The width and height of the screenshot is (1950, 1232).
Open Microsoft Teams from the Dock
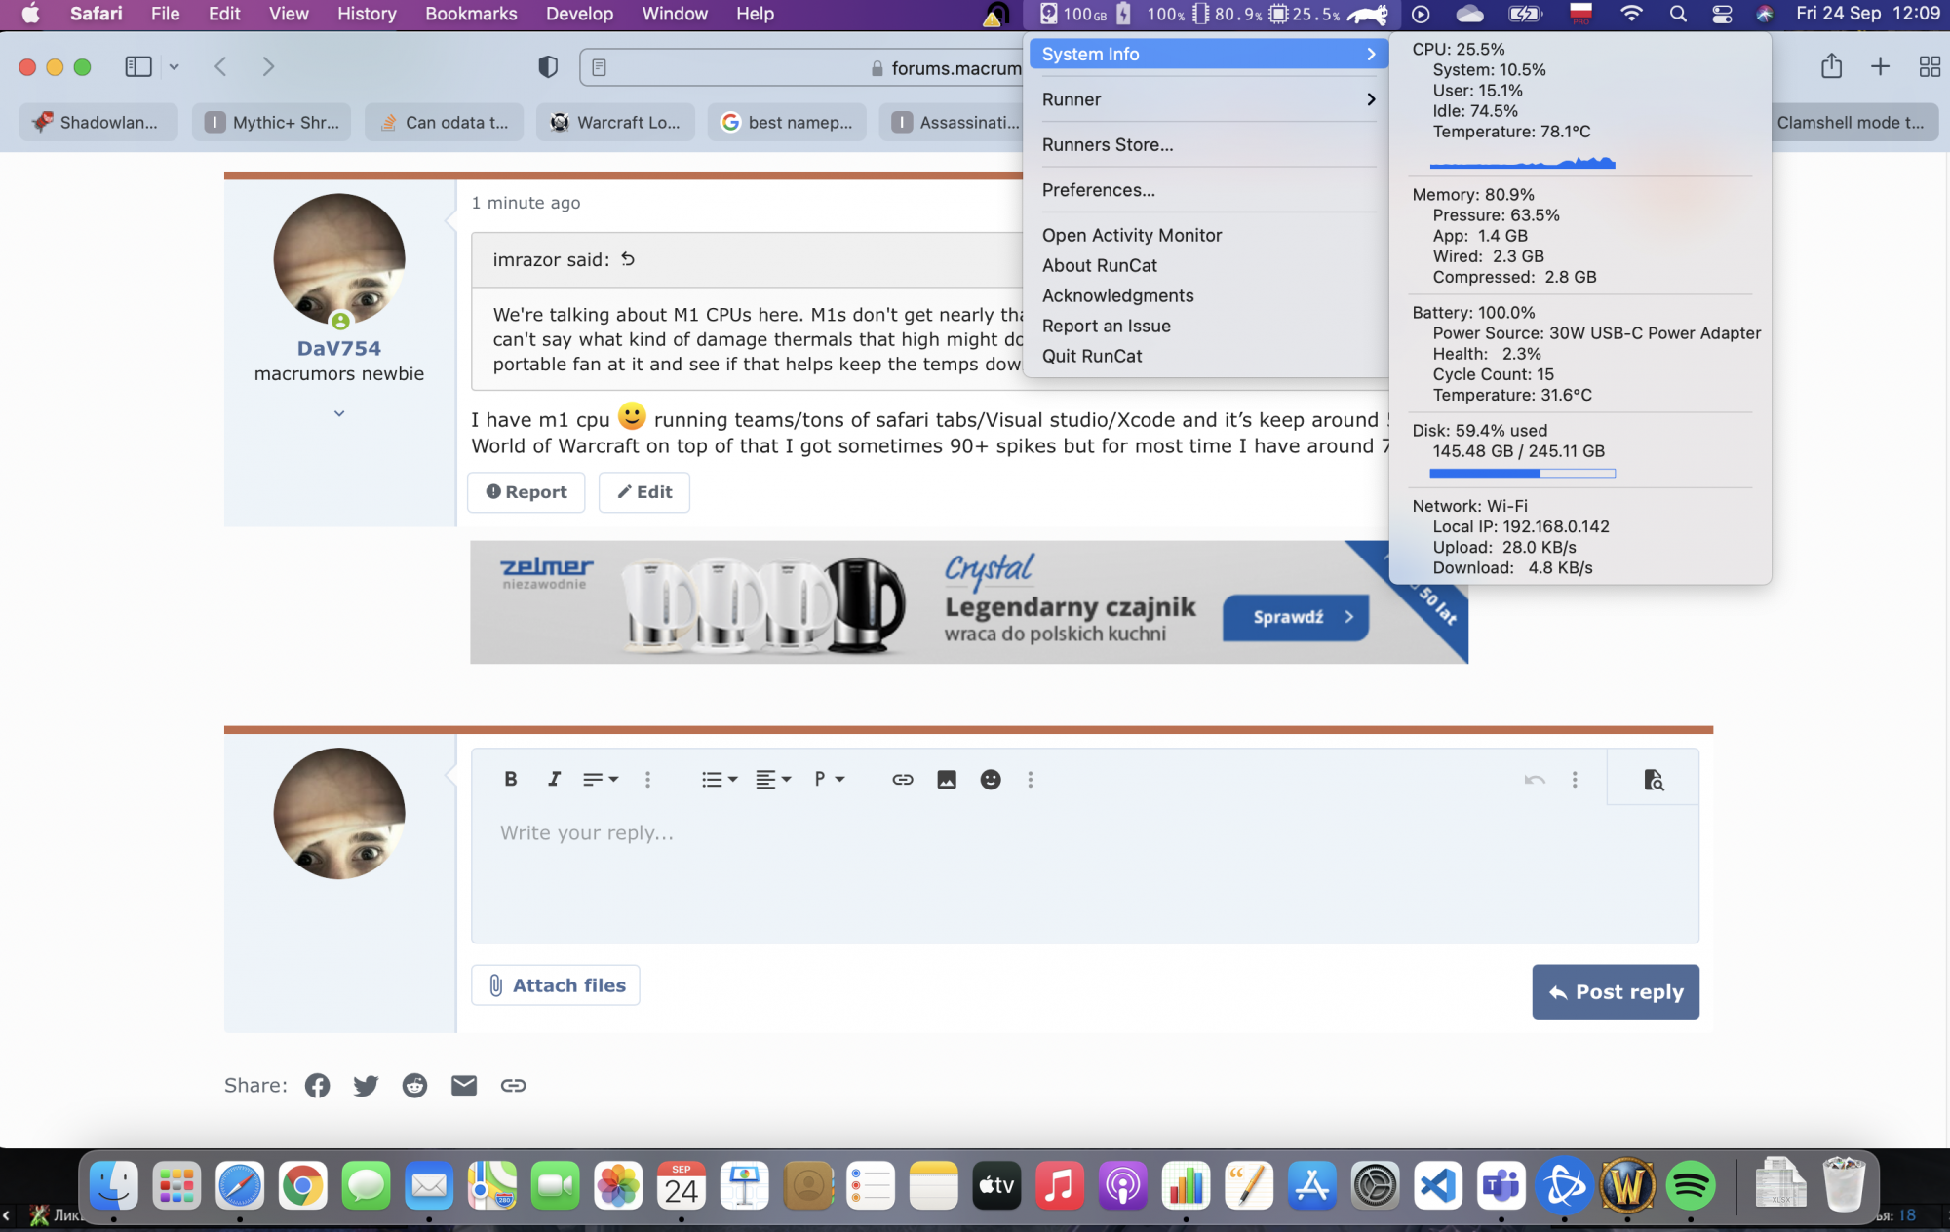pyautogui.click(x=1501, y=1185)
